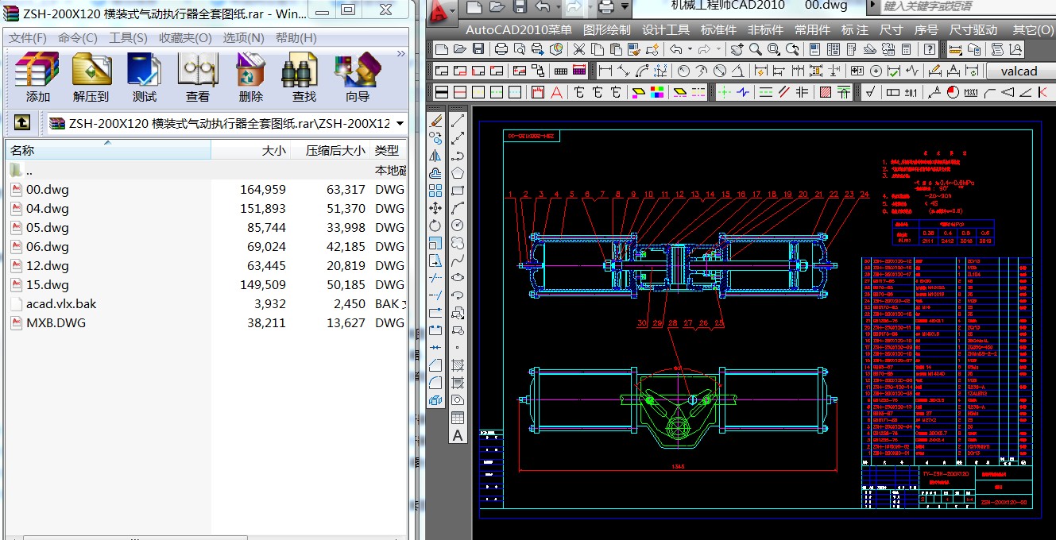The height and width of the screenshot is (540, 1056).
Task: Click WinRAR 删除 button
Action: point(251,77)
